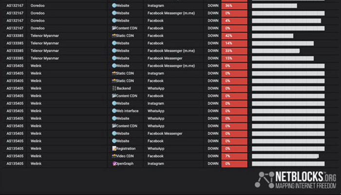Click the Registration icon in the WhatsApp row
341x195 pixels.
click(114, 149)
